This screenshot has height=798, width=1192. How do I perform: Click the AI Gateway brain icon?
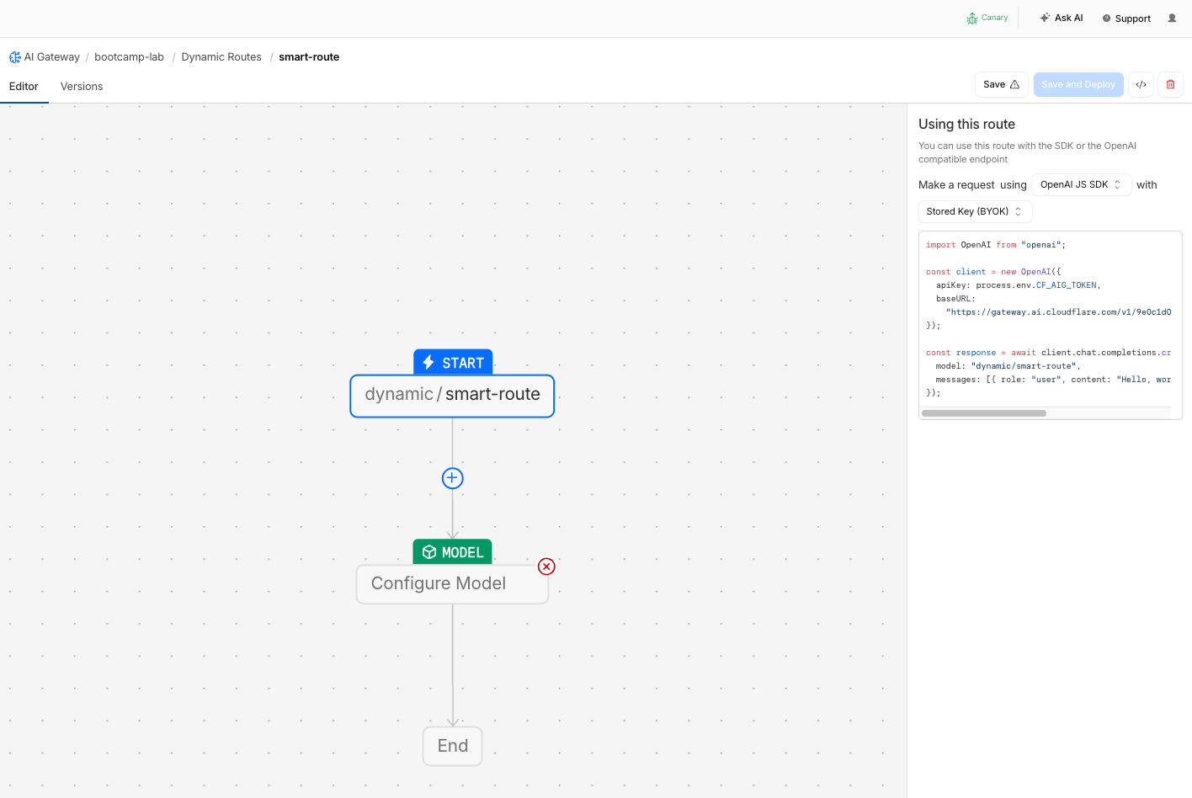point(15,57)
